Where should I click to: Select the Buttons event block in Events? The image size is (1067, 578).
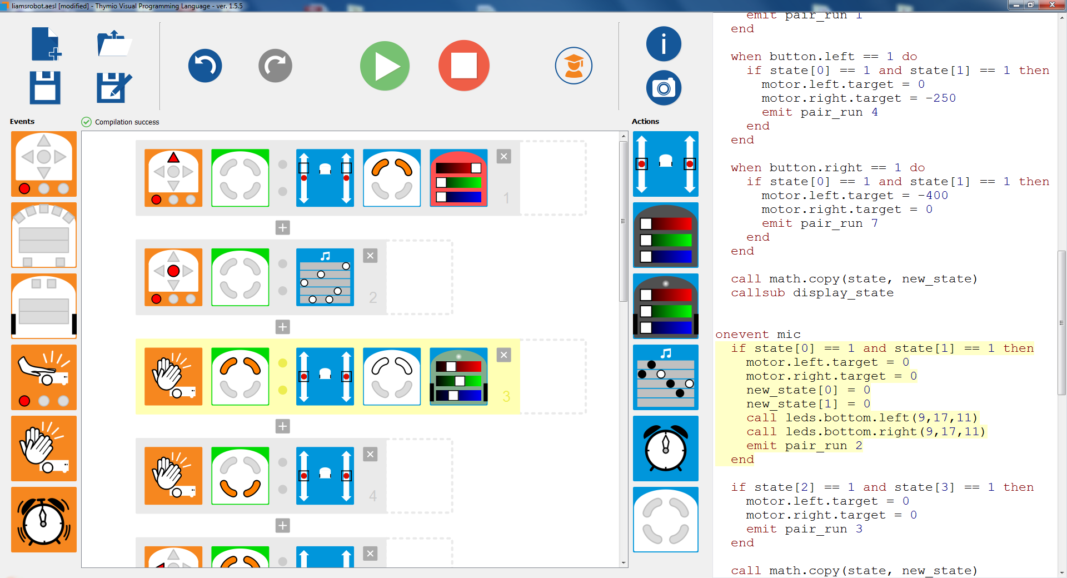coord(44,164)
